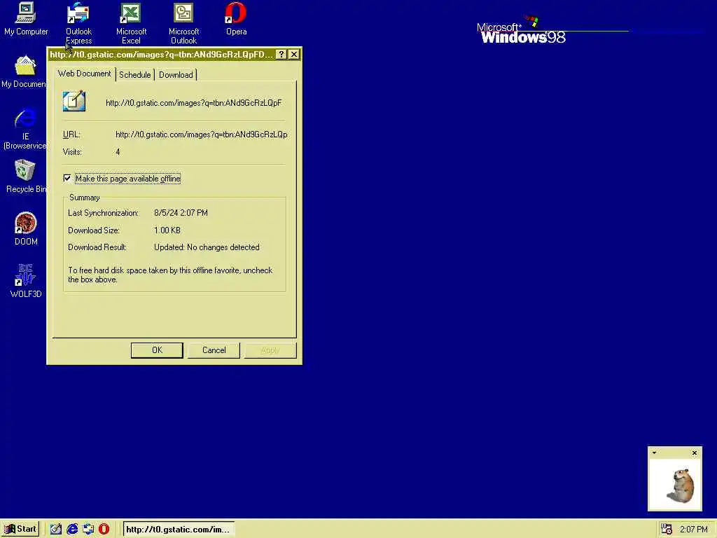Click the web document icon in dialog
Image resolution: width=717 pixels, height=538 pixels.
coord(74,101)
